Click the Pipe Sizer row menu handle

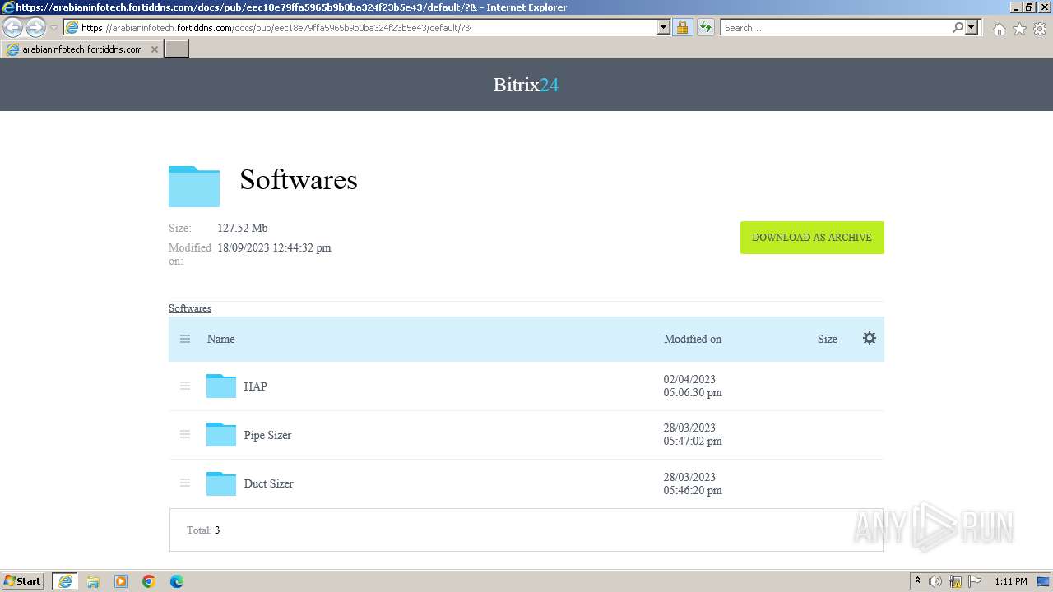point(185,434)
